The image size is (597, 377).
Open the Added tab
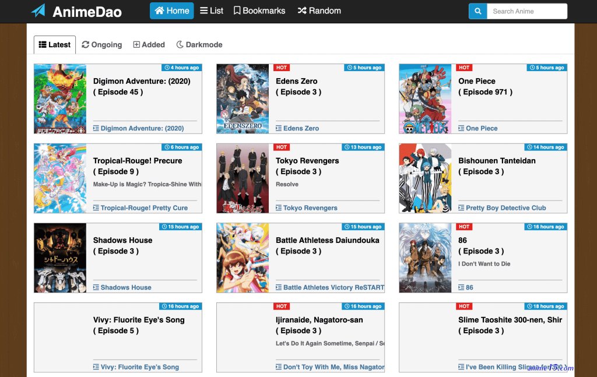point(149,45)
